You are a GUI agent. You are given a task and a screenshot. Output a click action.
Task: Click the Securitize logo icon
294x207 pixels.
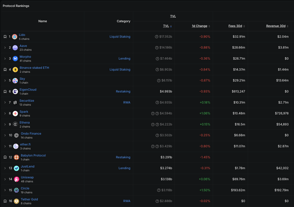click(15, 102)
